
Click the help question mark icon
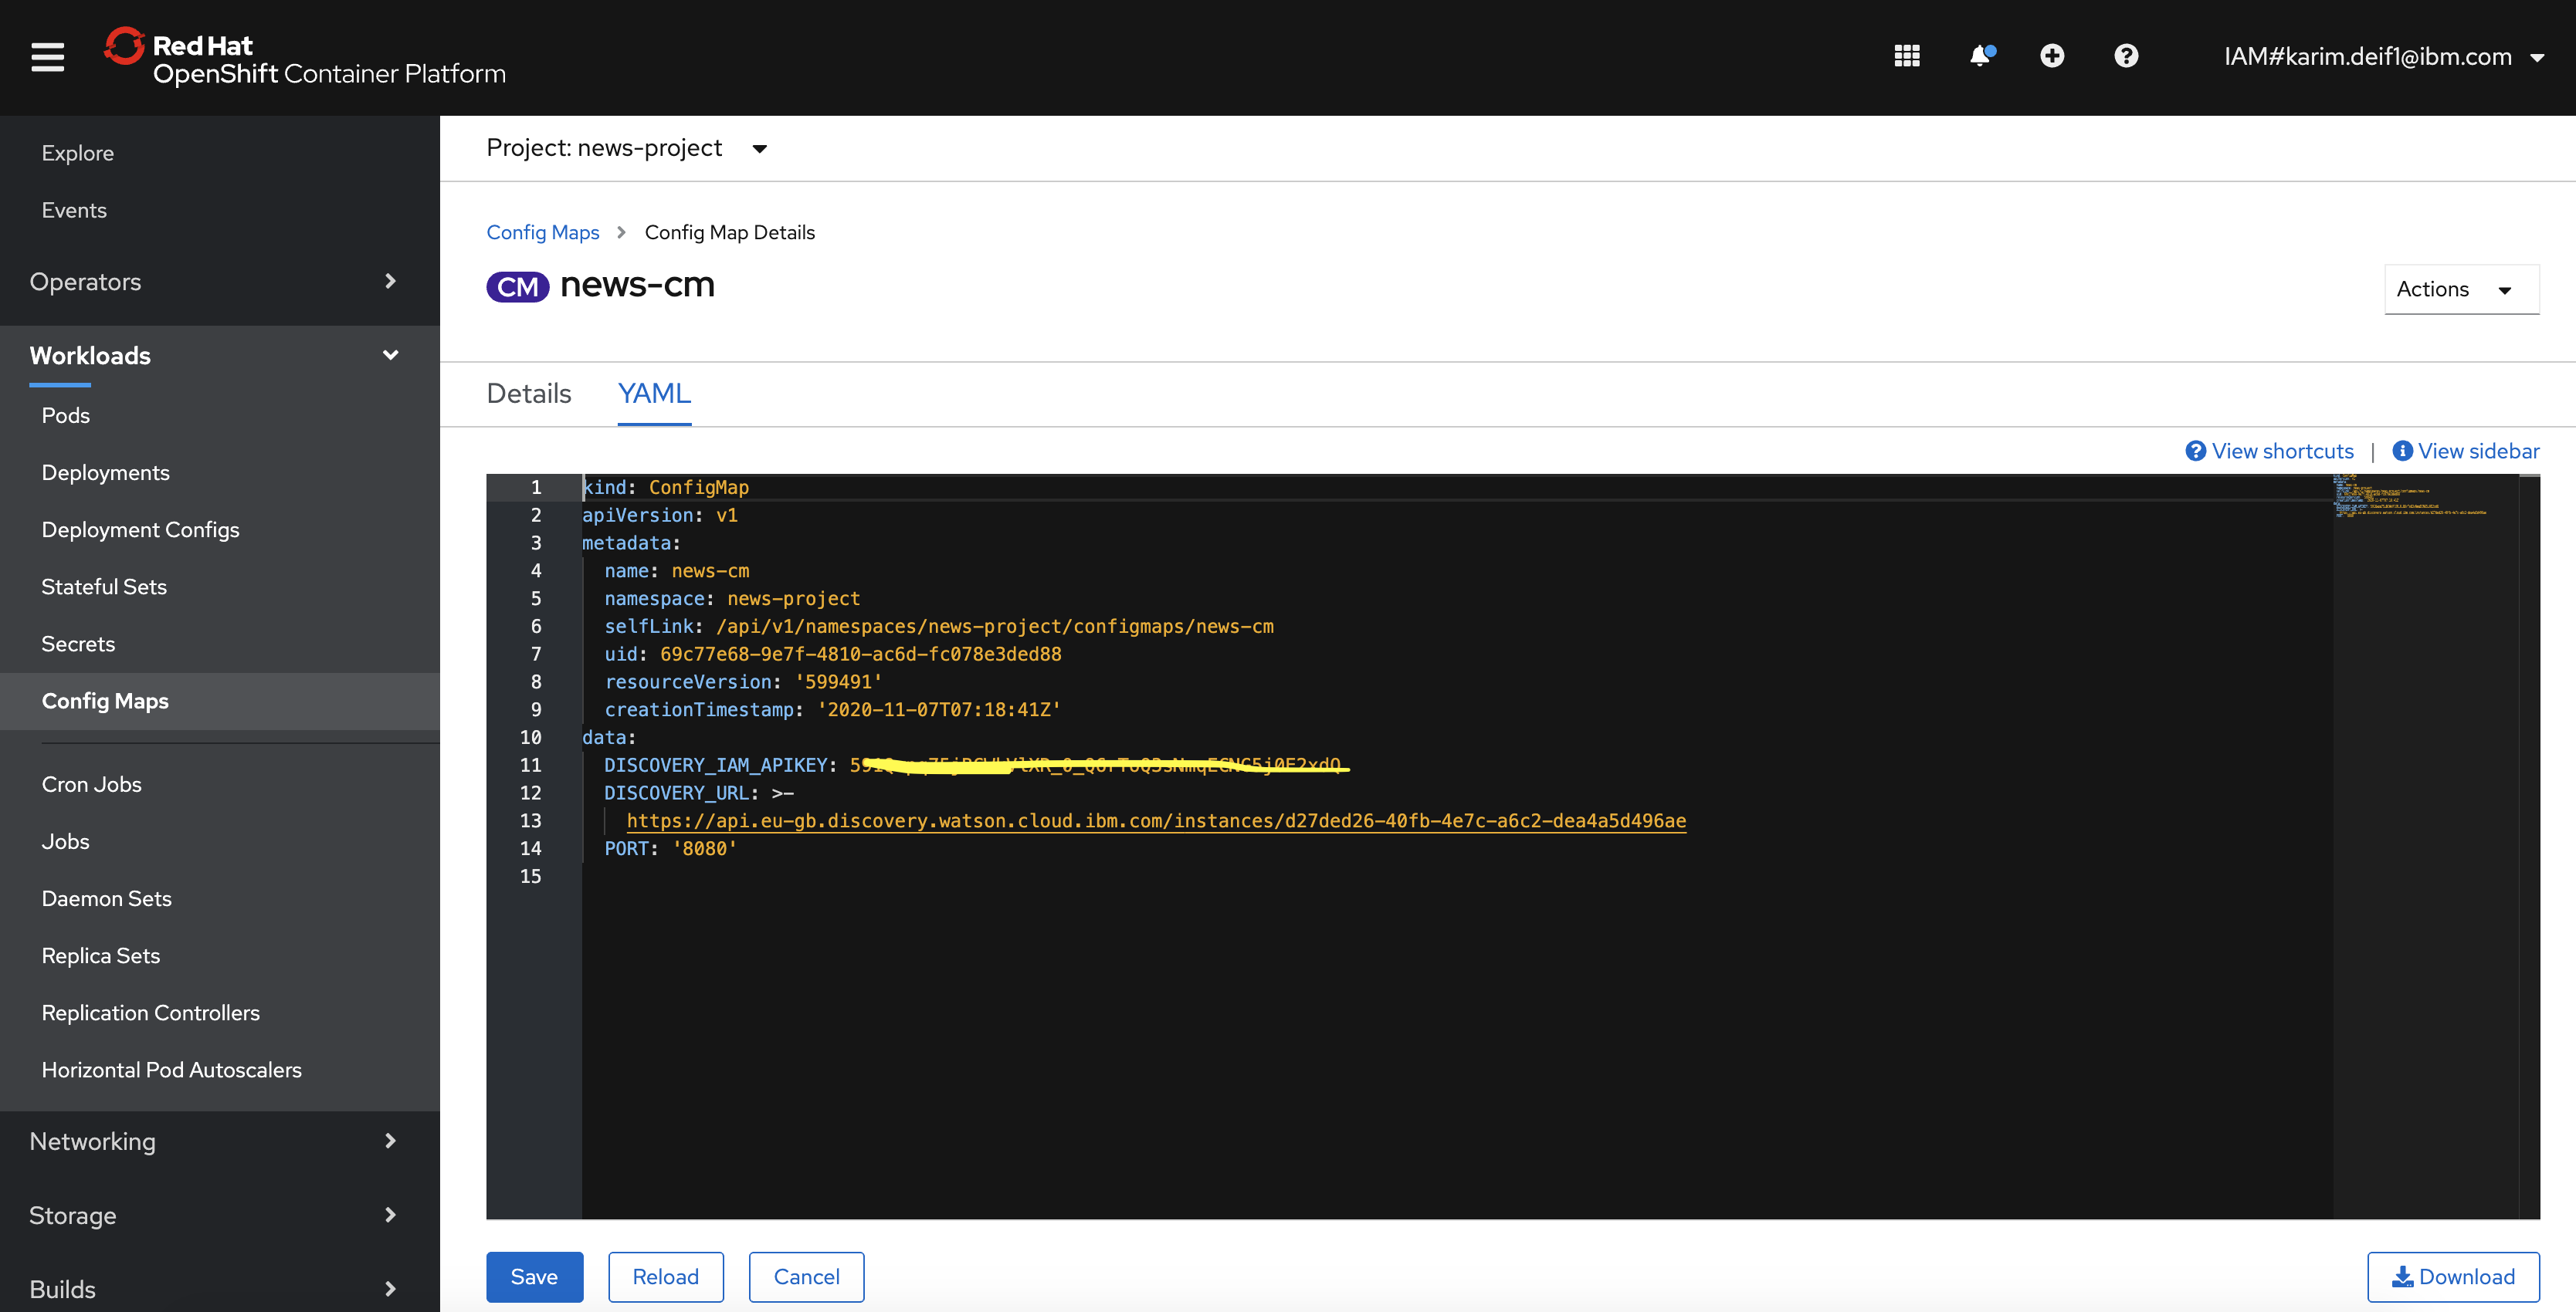pos(2126,57)
